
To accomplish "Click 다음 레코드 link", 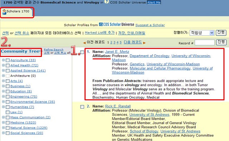I will point(133,42).
